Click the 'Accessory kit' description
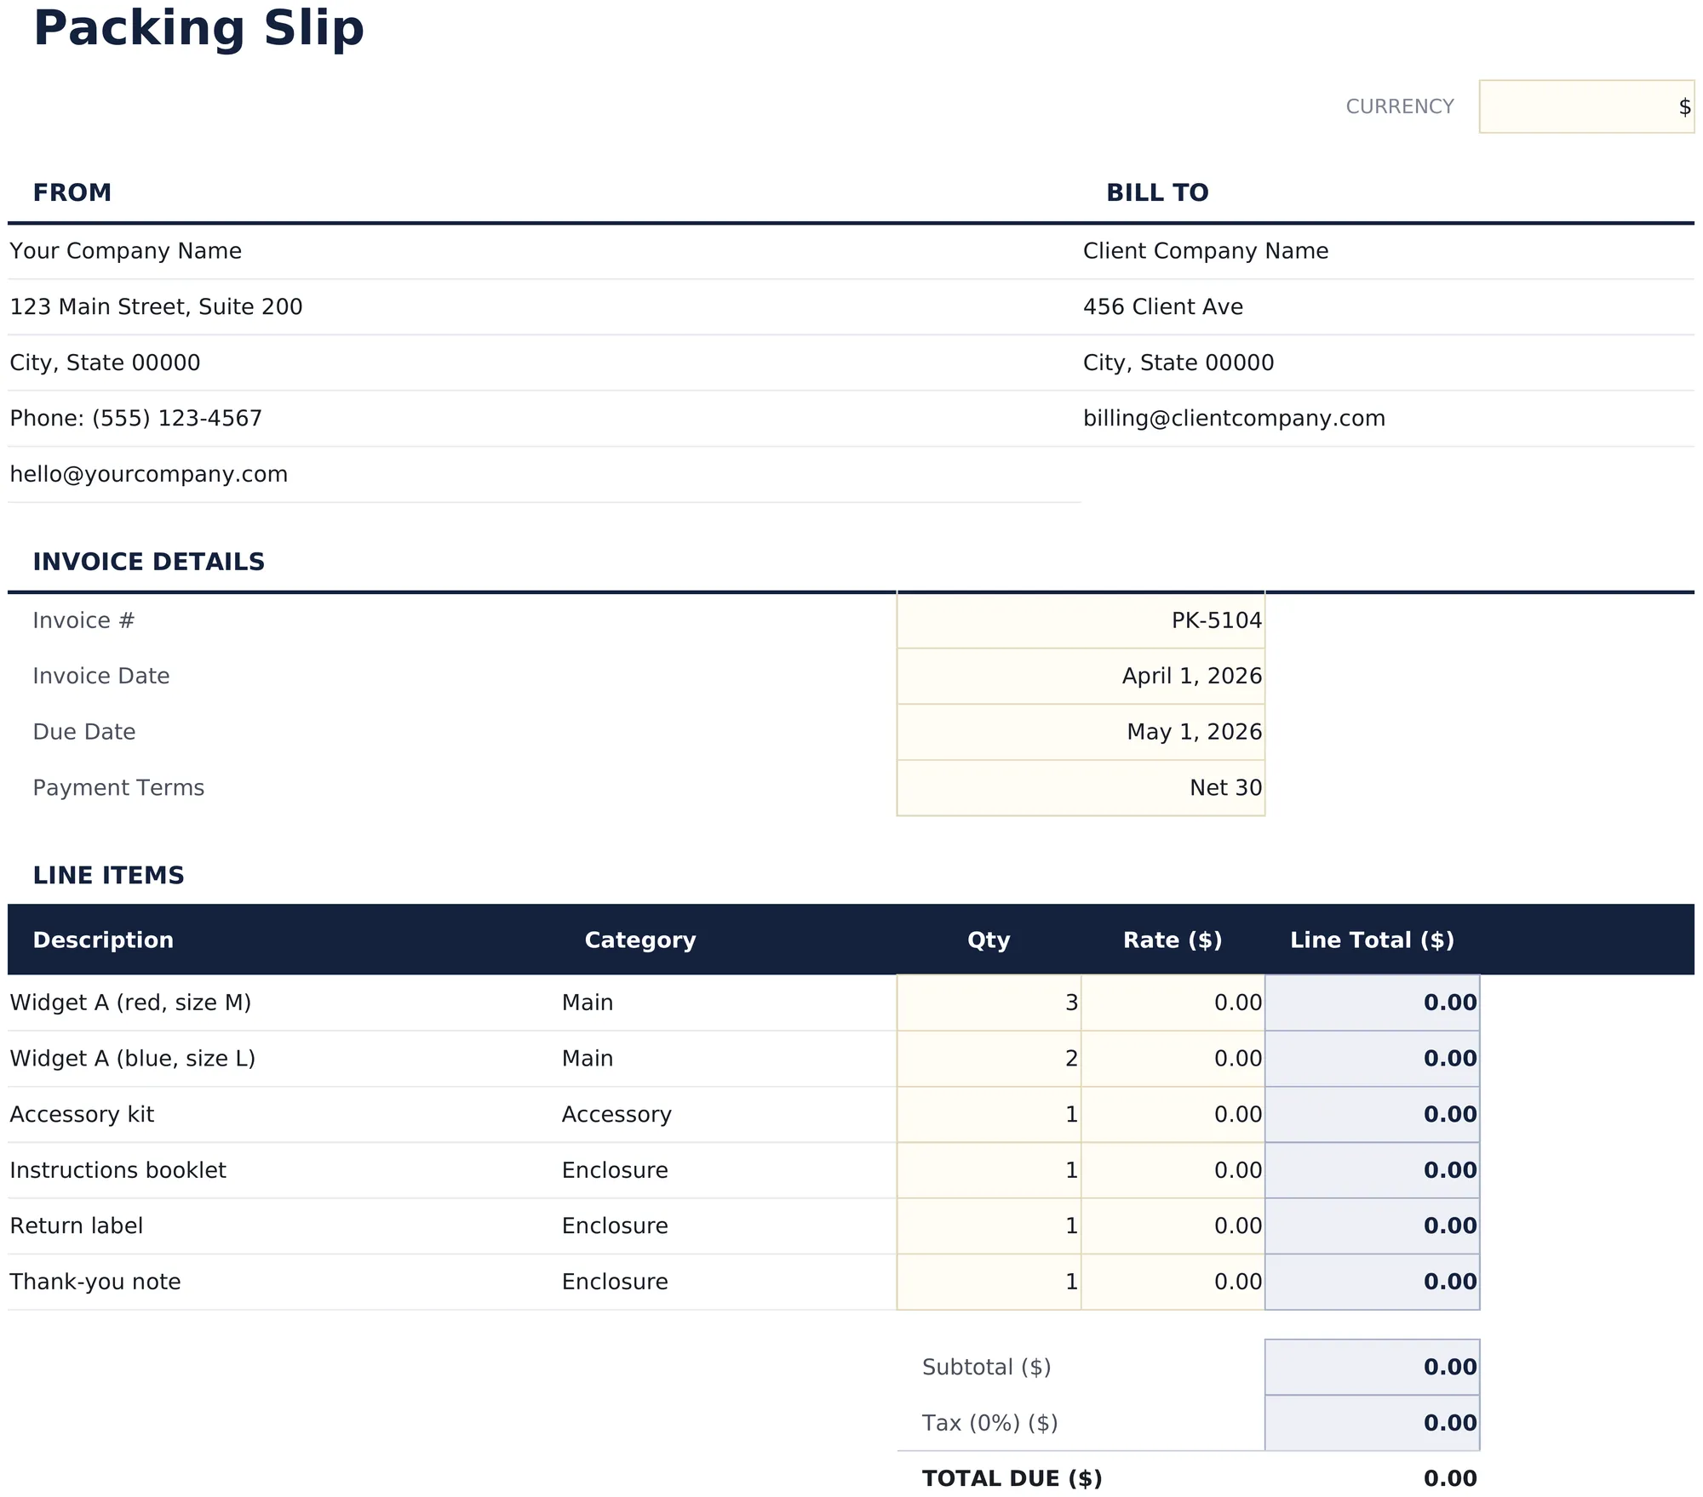 (82, 1114)
